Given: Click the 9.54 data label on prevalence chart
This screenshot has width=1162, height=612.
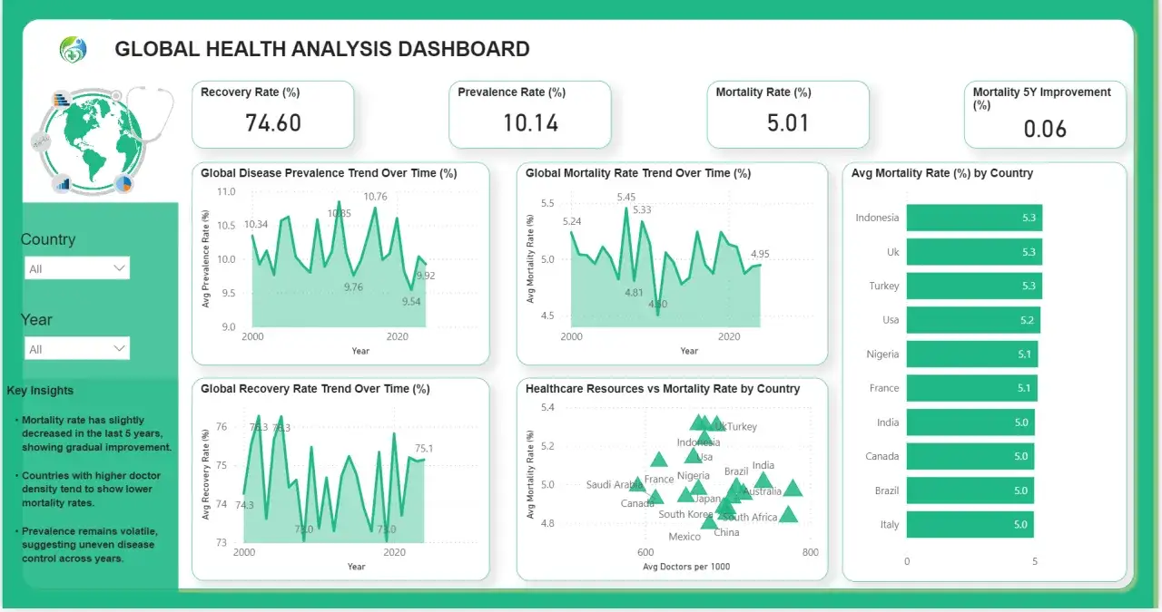Looking at the screenshot, I should [x=411, y=302].
